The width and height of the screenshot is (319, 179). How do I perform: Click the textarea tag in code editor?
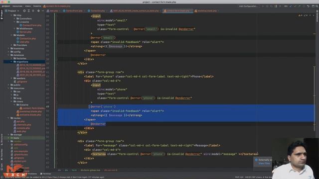99,154
